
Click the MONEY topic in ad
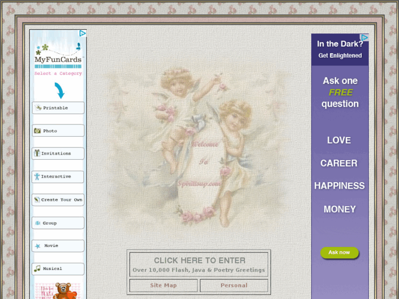pyautogui.click(x=340, y=209)
